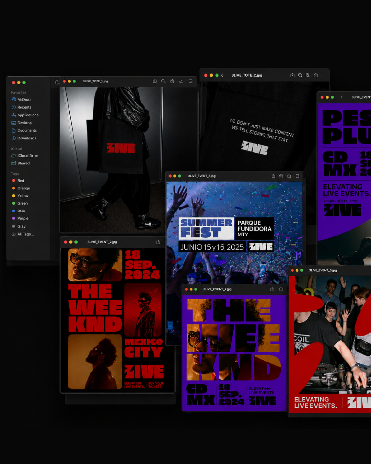Maximize the 3LIVE_EVENT_4 window
The width and height of the screenshot is (371, 464).
click(x=196, y=289)
